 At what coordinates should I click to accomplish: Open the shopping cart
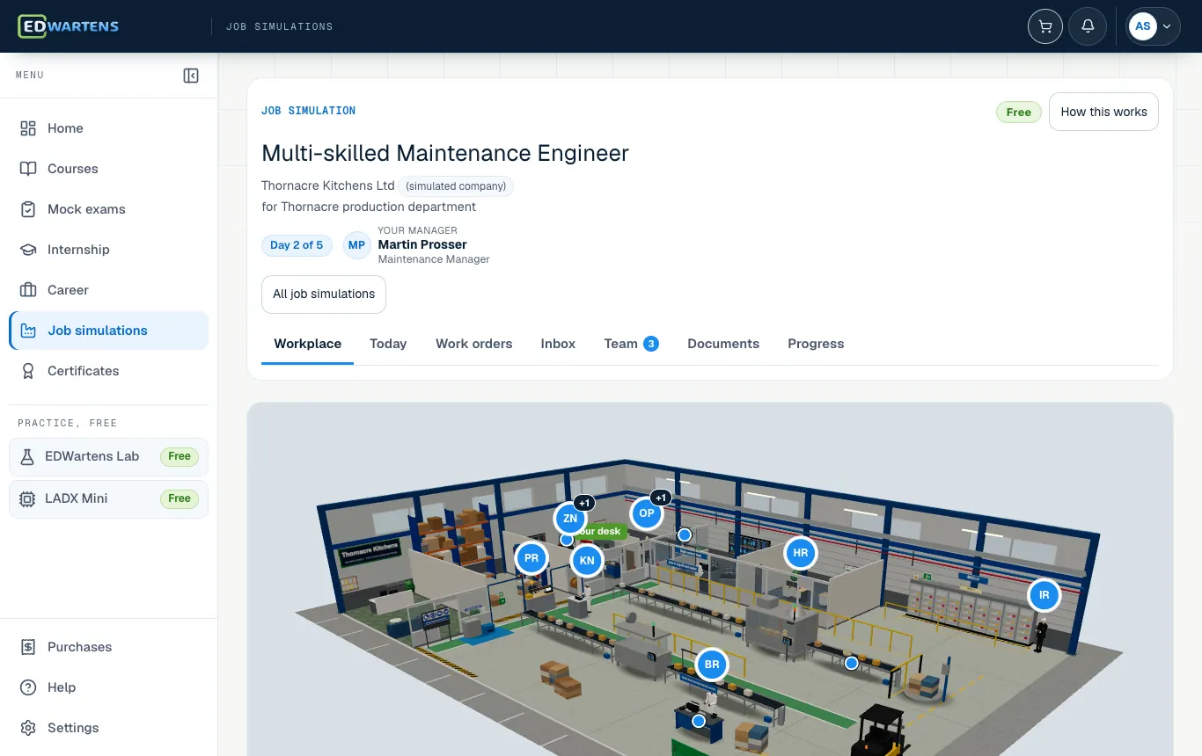1045,26
